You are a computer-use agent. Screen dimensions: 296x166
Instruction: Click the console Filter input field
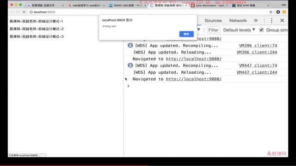[213, 30]
